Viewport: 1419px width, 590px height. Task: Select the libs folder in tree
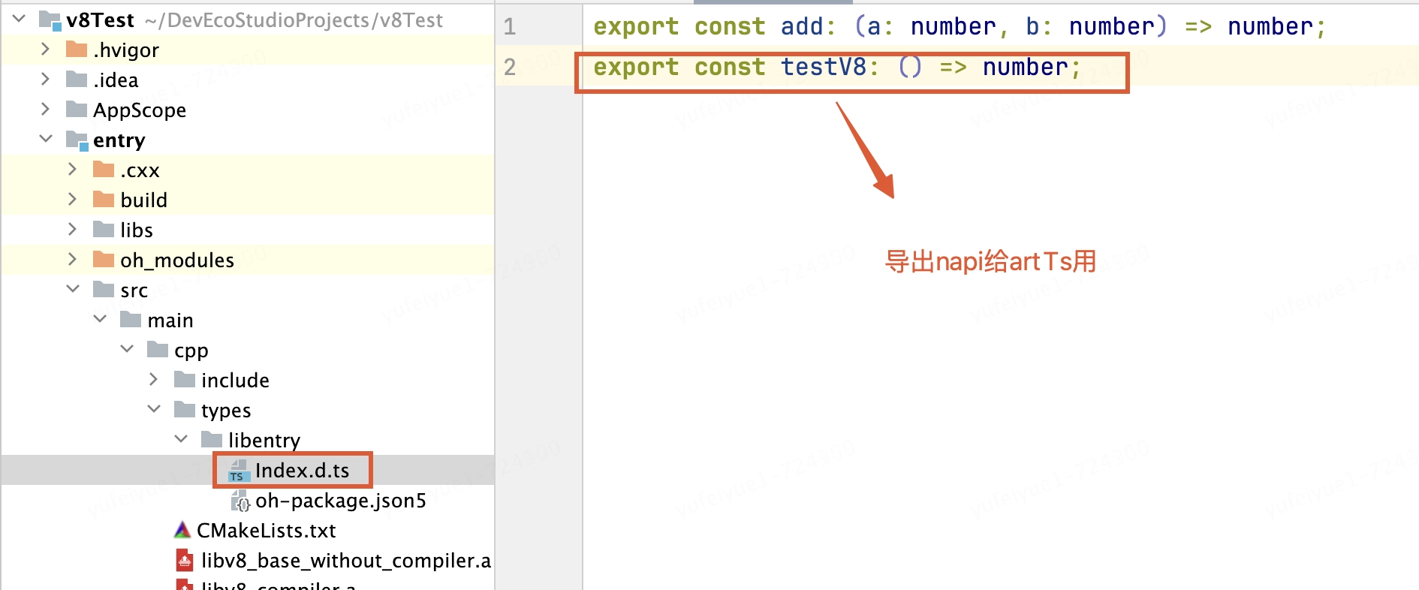(x=137, y=230)
